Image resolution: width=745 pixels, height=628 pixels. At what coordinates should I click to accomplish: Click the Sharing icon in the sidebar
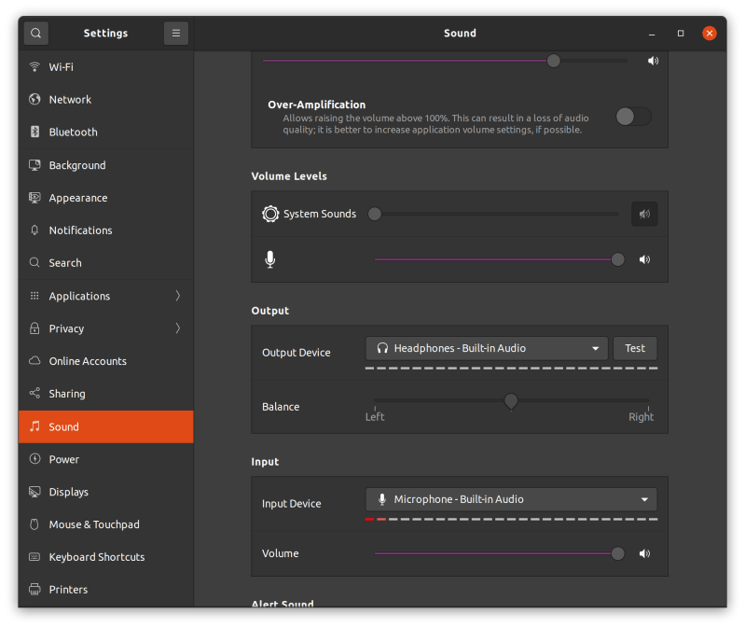click(34, 393)
